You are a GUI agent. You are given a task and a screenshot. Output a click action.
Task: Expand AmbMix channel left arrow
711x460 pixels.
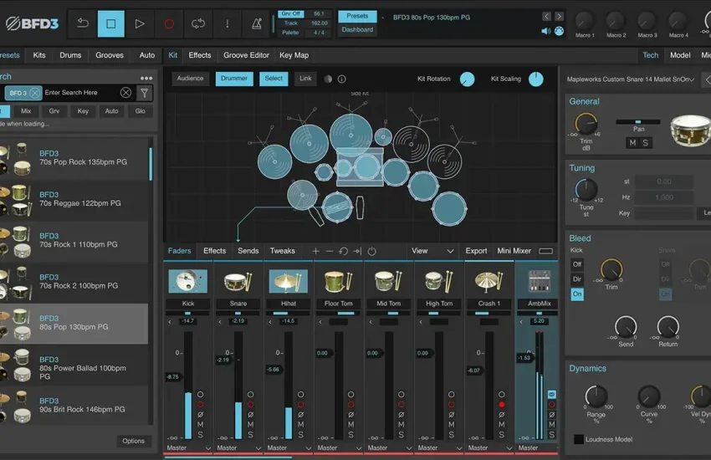click(521, 322)
